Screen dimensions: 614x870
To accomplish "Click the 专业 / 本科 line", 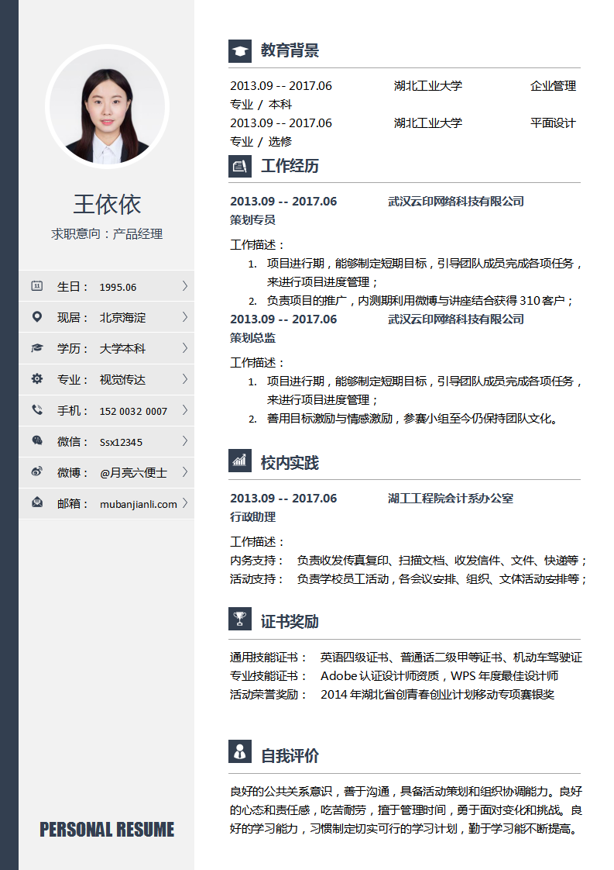I will pyautogui.click(x=261, y=105).
